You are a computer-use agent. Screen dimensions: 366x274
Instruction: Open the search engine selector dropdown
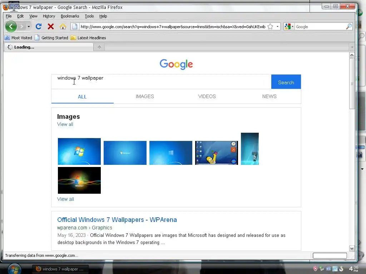(289, 26)
